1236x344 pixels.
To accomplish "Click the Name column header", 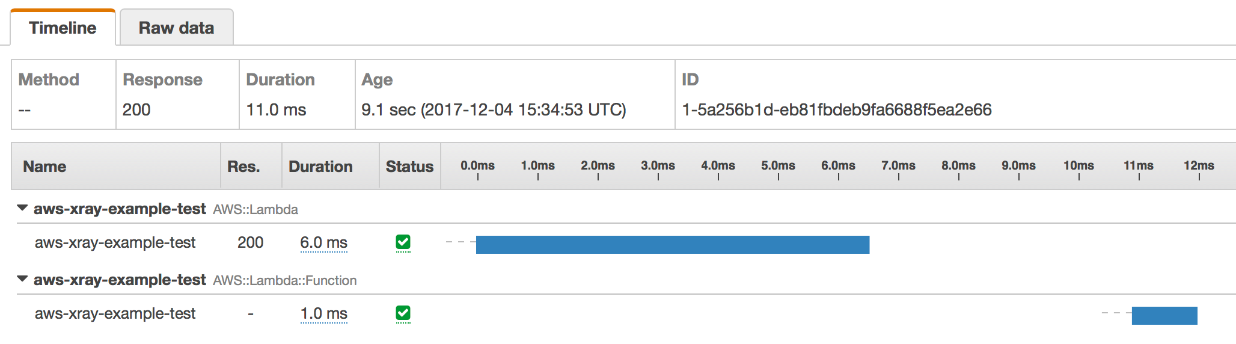I will pyautogui.click(x=45, y=167).
